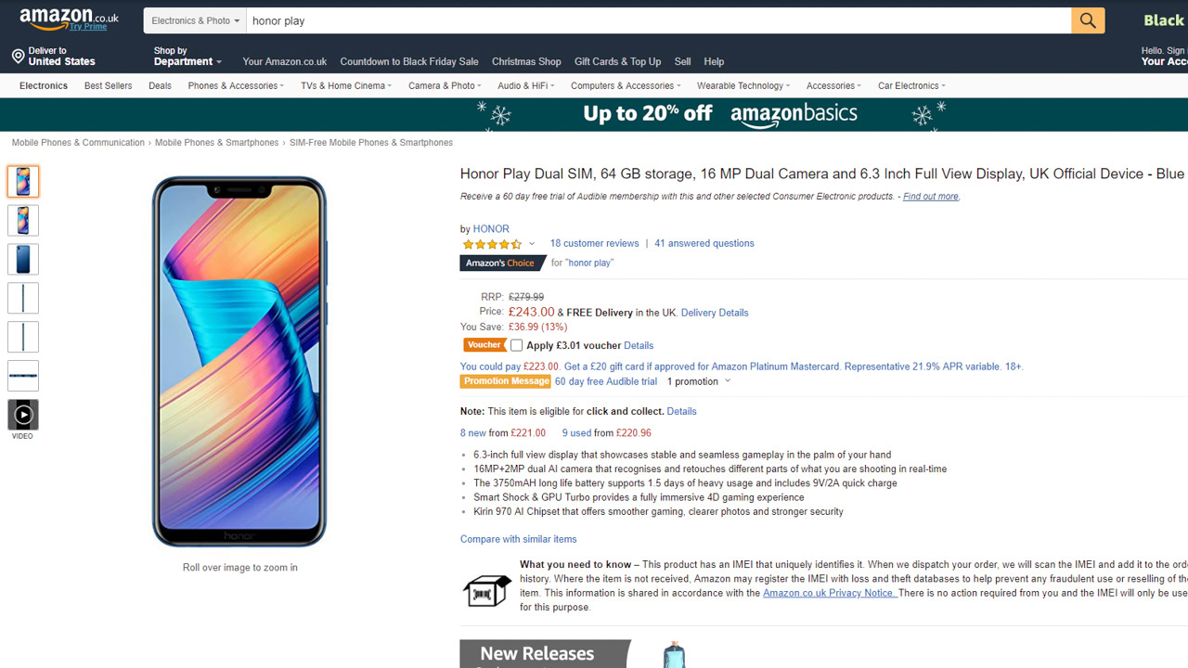Expand the Shop by Department menu
This screenshot has width=1188, height=668.
point(187,57)
